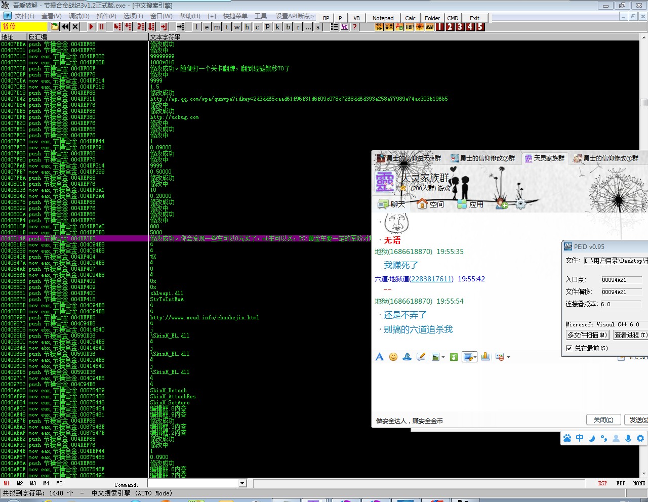Click the go to address arrow icon
This screenshot has width=648, height=502.
(x=181, y=27)
